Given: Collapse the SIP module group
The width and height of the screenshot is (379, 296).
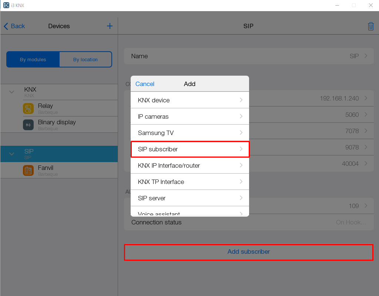Looking at the screenshot, I should [x=11, y=154].
